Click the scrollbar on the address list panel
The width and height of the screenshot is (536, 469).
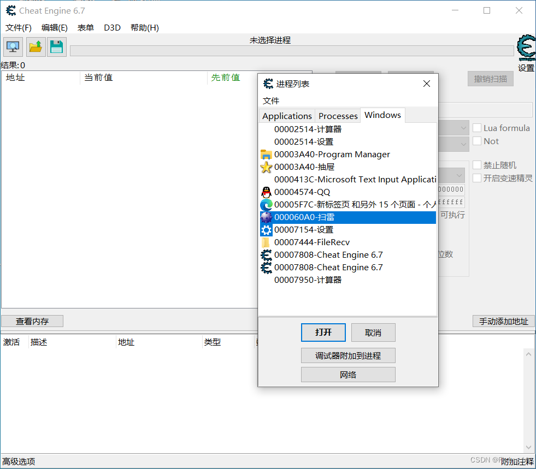528,399
